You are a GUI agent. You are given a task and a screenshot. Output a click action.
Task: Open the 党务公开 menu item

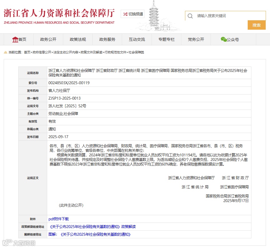point(196,40)
